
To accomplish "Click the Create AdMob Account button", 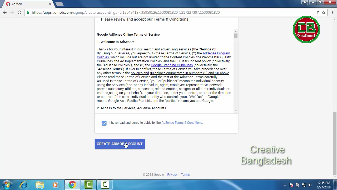I will pyautogui.click(x=120, y=144).
